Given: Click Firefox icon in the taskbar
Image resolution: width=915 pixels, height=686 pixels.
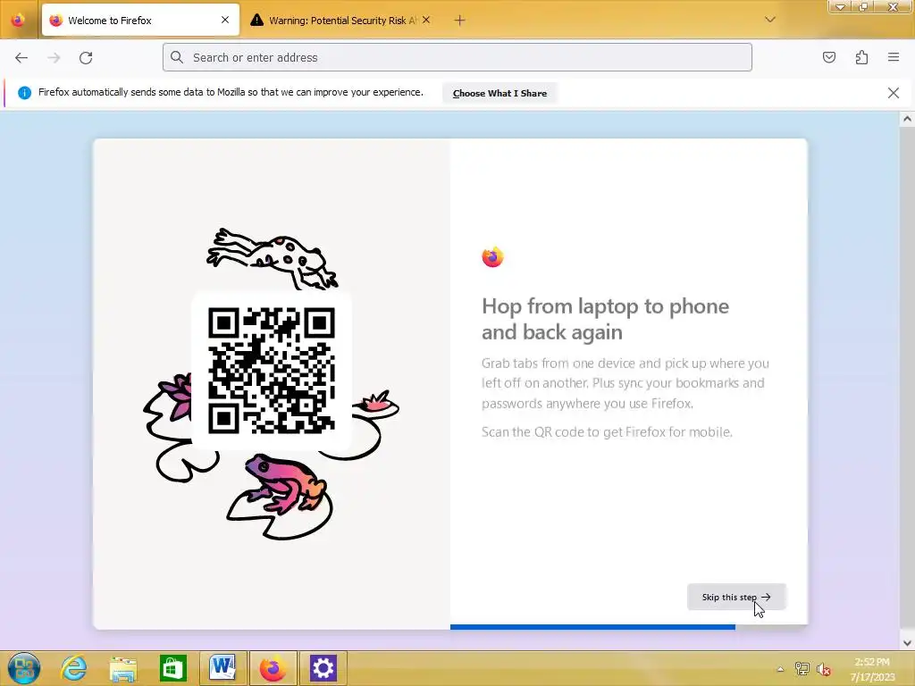Looking at the screenshot, I should point(273,668).
